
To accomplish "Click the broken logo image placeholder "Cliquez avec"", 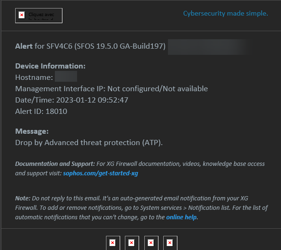I will click(39, 16).
